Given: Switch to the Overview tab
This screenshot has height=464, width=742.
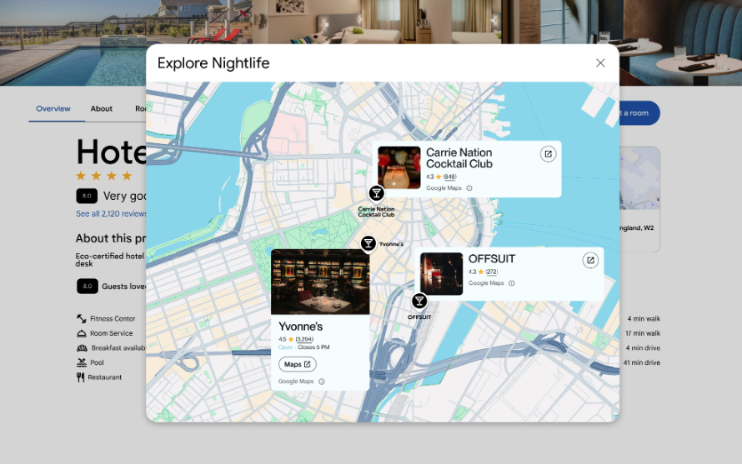Looking at the screenshot, I should pyautogui.click(x=53, y=109).
